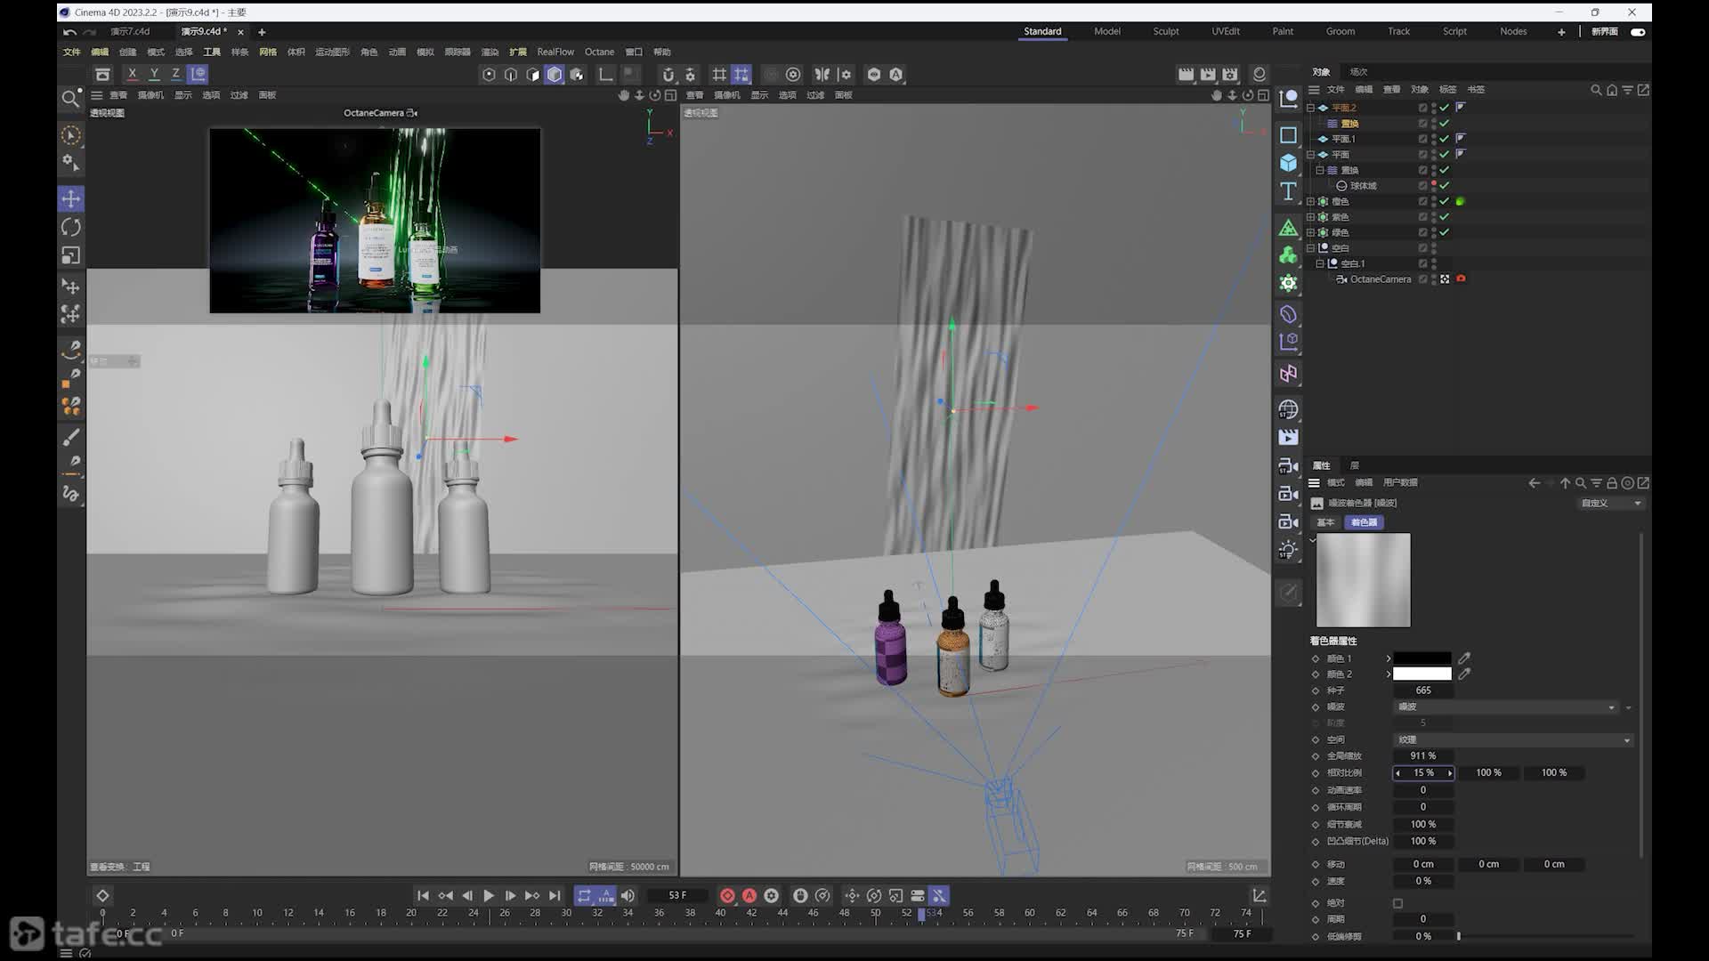This screenshot has width=1709, height=961.
Task: Click the record active objects button
Action: pyautogui.click(x=727, y=896)
